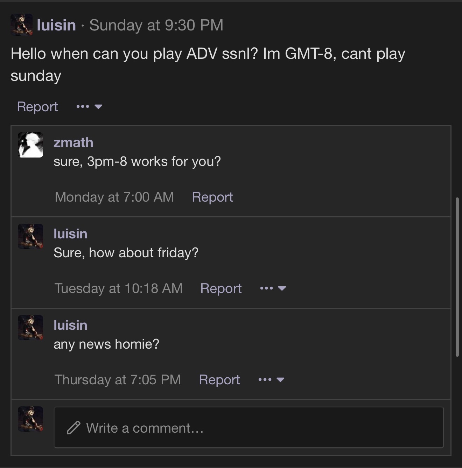Open zmath's profile via username
The height and width of the screenshot is (468, 462).
tap(73, 142)
